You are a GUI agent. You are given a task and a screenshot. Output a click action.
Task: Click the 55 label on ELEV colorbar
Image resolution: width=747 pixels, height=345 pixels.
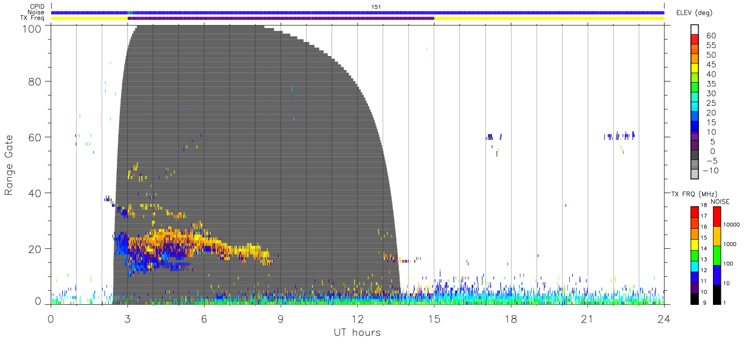point(711,46)
